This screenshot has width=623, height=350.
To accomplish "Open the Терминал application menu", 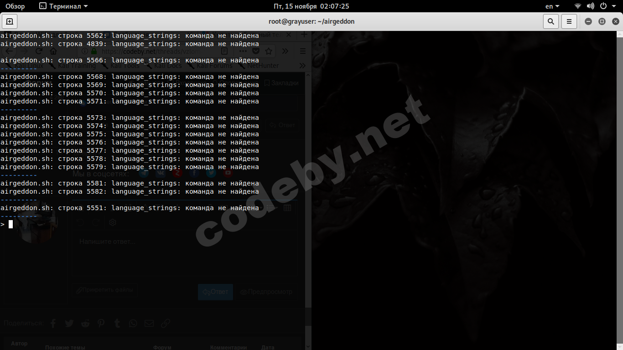I will tap(63, 6).
